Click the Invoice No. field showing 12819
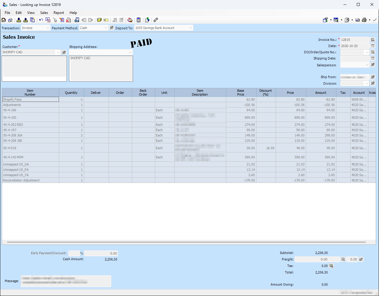Viewport: 379px width, 296px height. pyautogui.click(x=355, y=40)
